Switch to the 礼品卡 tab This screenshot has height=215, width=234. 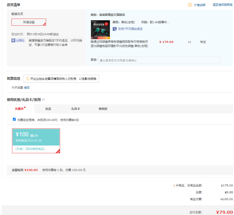76,109
